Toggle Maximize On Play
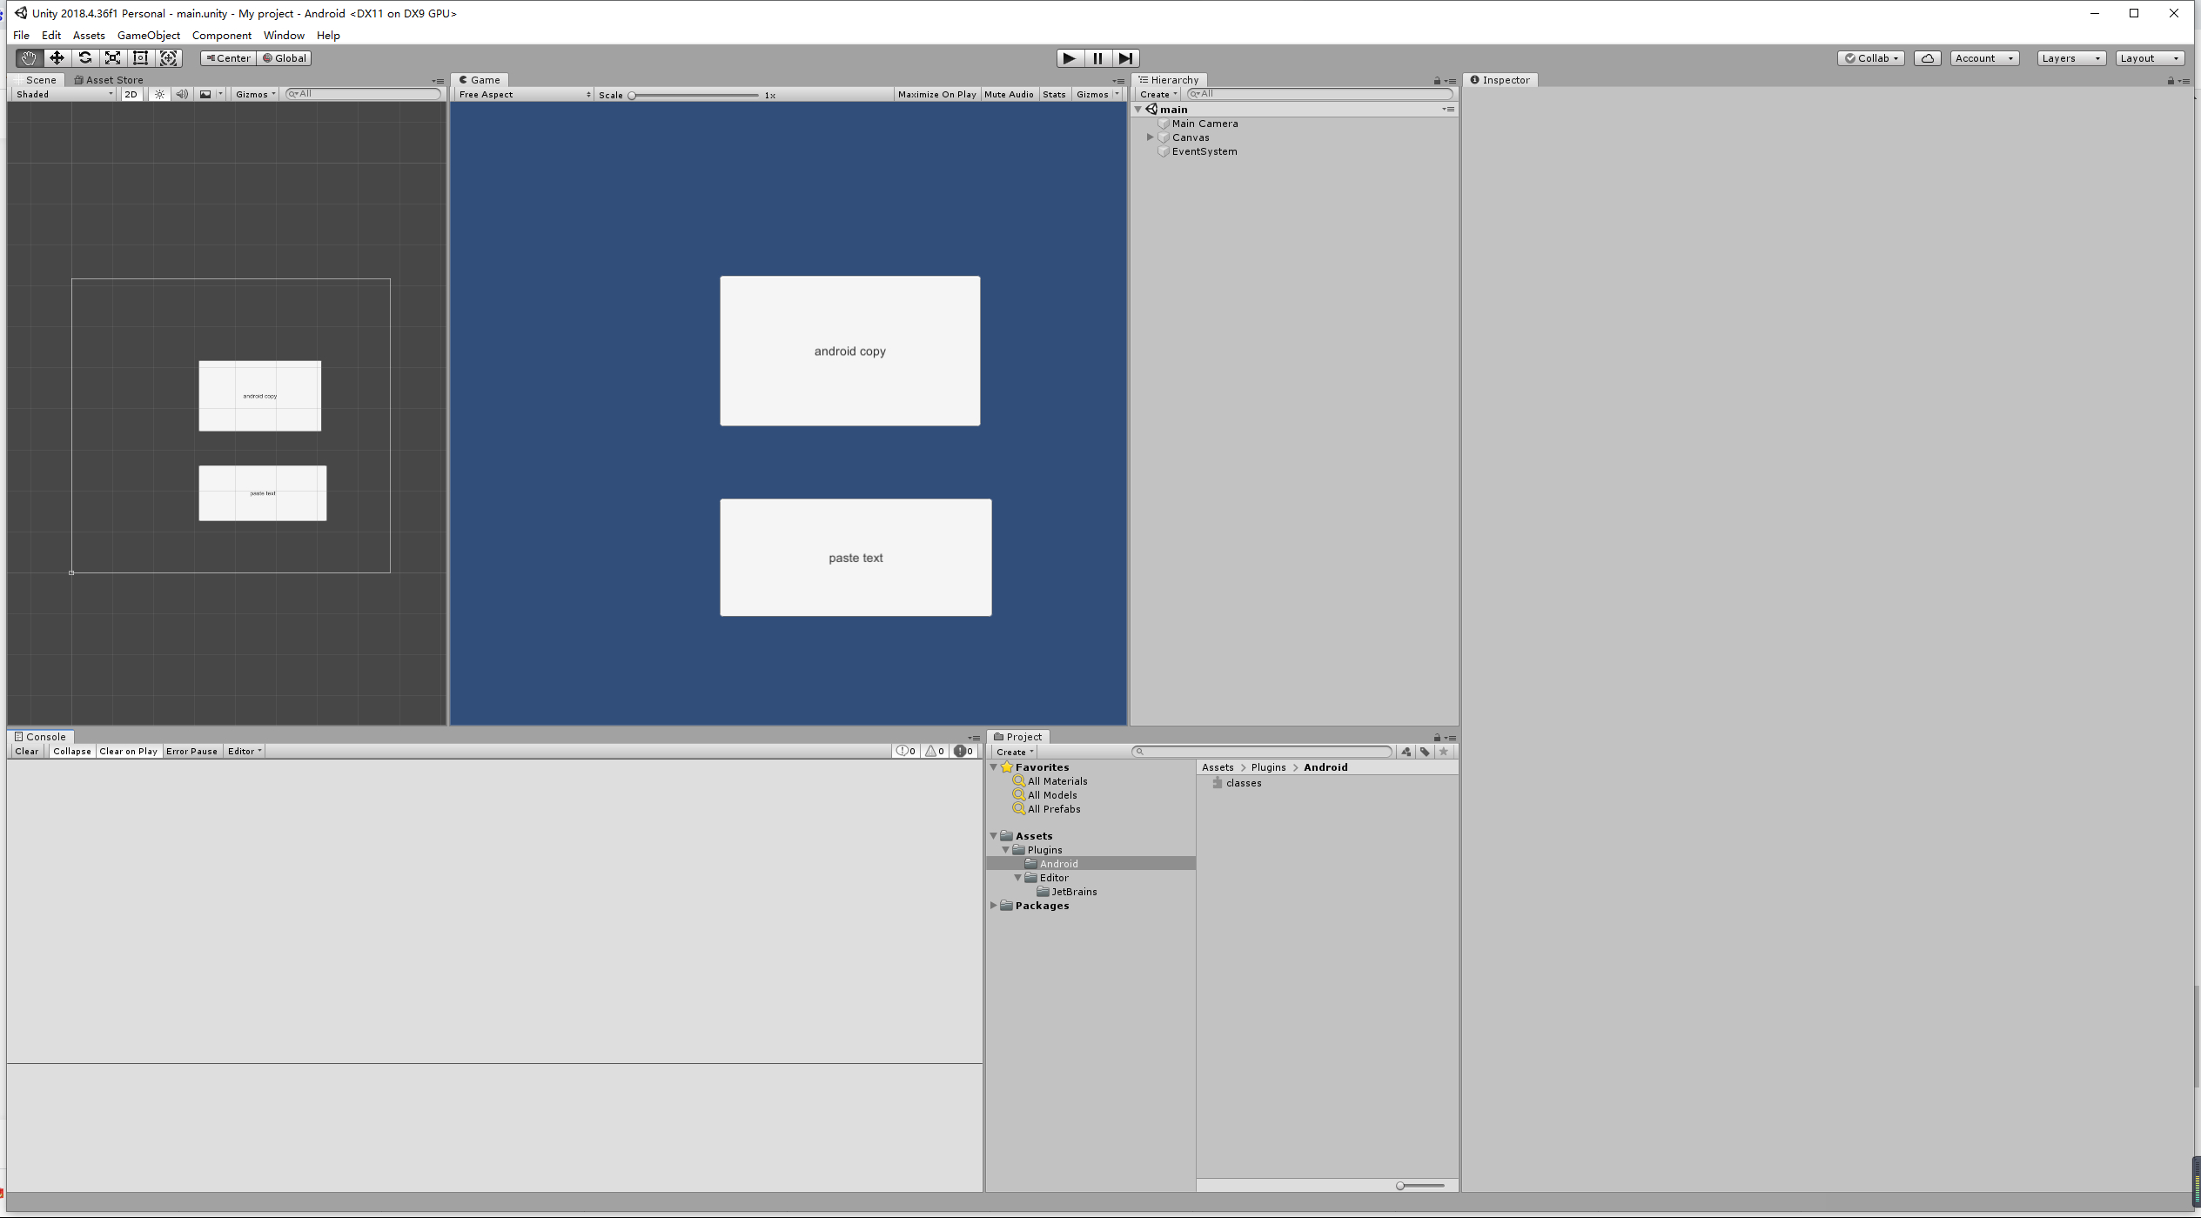 [x=936, y=94]
